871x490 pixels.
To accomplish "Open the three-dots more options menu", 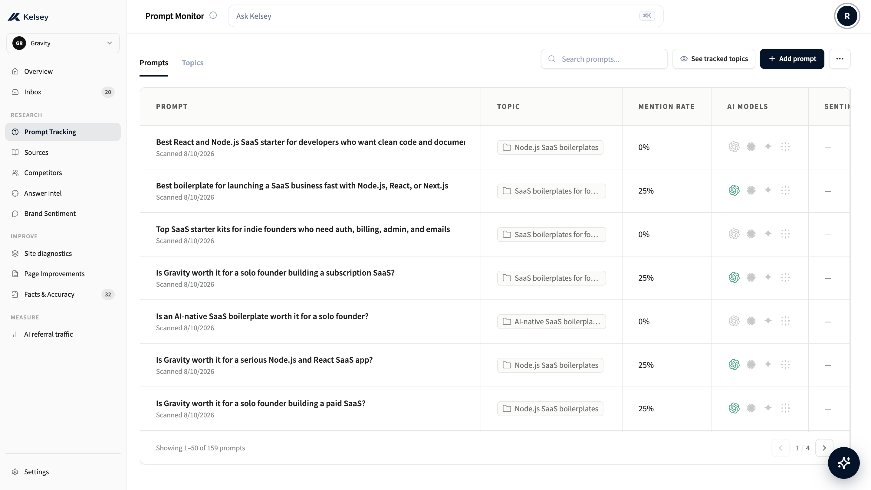I will coord(840,59).
